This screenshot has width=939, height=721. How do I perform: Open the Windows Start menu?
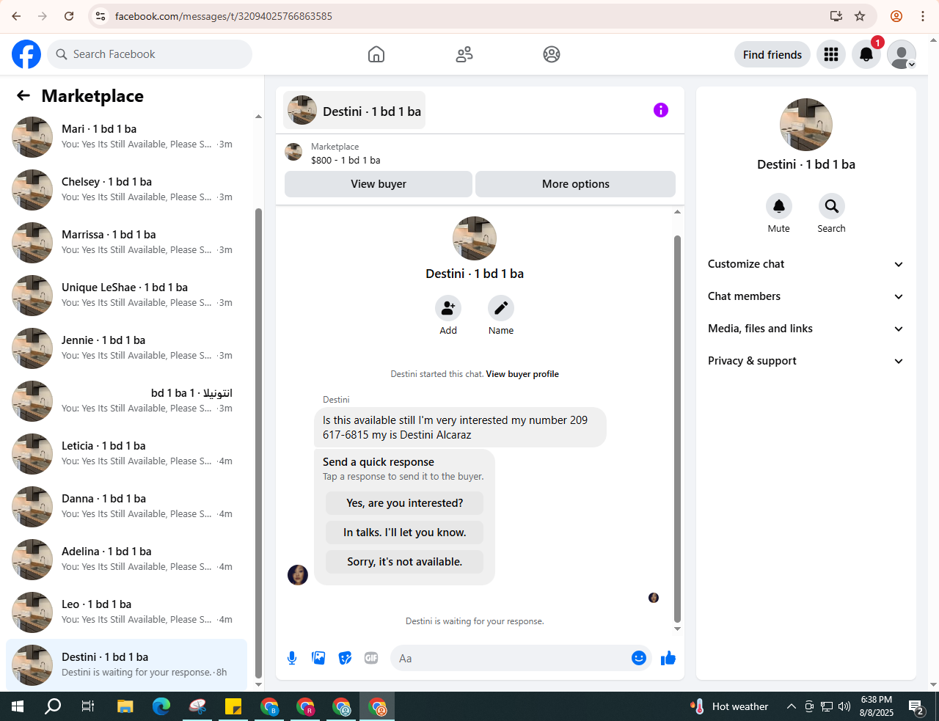coord(18,706)
